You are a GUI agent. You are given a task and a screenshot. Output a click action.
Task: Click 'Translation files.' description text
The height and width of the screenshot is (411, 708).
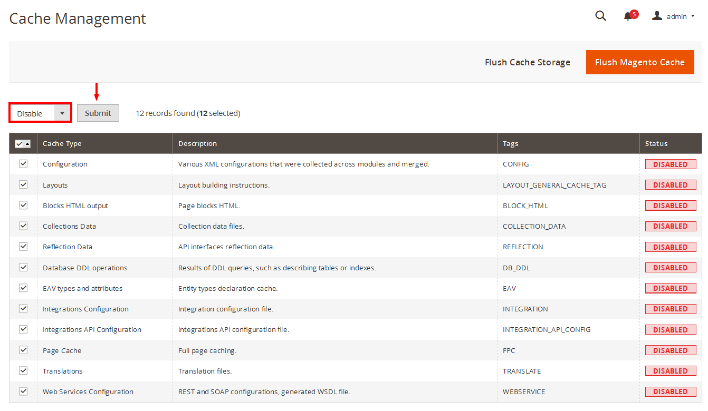pos(205,371)
